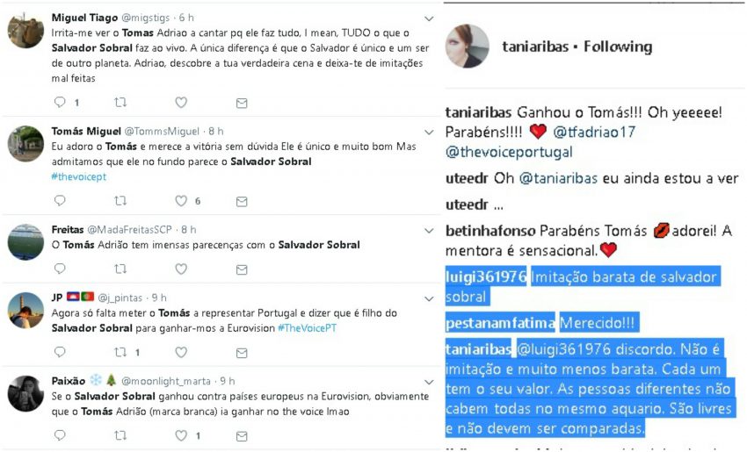Open the @thevoiceportugal mention
Image resolution: width=747 pixels, height=452 pixels.
point(509,152)
